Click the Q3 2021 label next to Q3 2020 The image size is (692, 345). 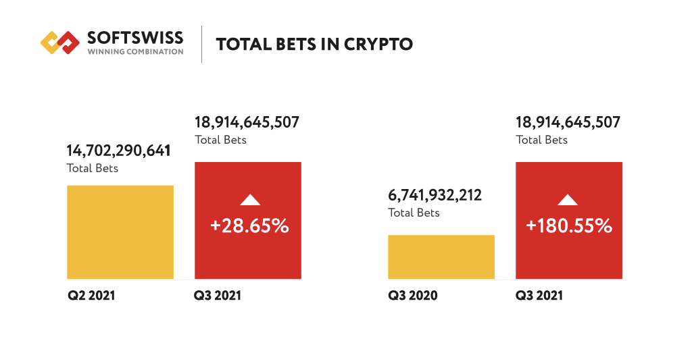pyautogui.click(x=539, y=296)
